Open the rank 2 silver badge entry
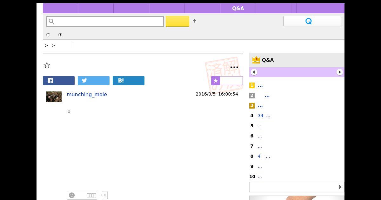Viewport: 381px width, 200px height. tap(267, 95)
